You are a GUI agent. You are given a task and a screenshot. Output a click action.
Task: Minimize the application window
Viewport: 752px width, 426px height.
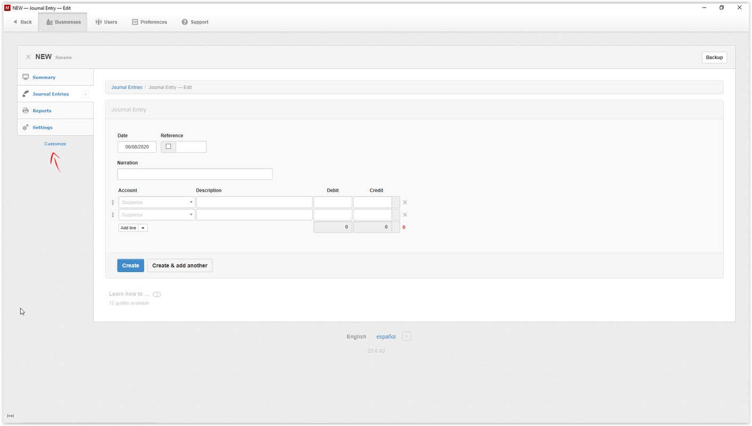pyautogui.click(x=704, y=7)
